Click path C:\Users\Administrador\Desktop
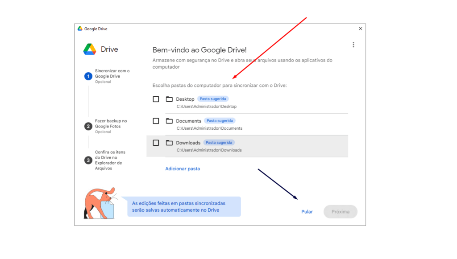This screenshot has width=457, height=259. pyautogui.click(x=207, y=107)
